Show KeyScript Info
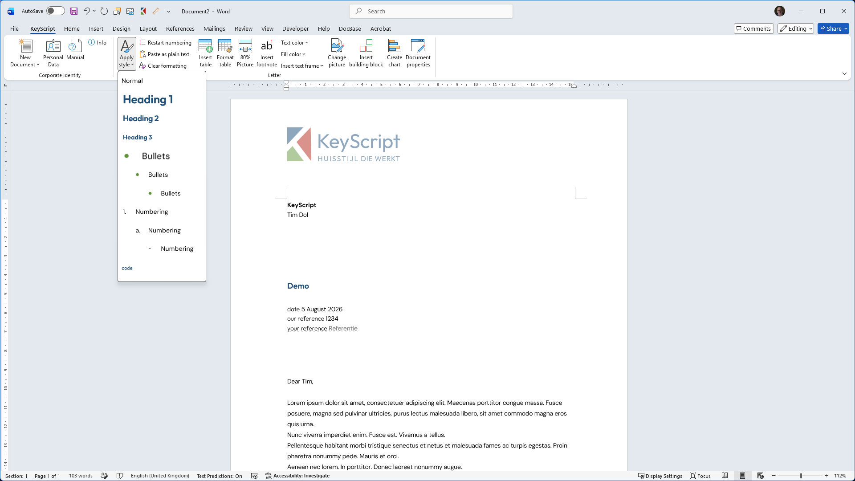 [x=98, y=42]
